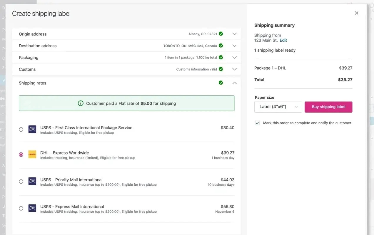Open the Paper size dropdown
The height and width of the screenshot is (235, 374).
[x=278, y=107]
